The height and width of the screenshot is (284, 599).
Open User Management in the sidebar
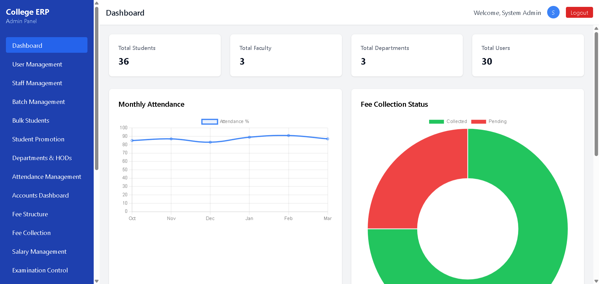coord(37,64)
